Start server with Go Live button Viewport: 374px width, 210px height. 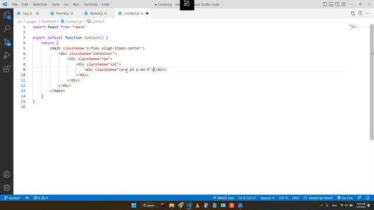[345, 198]
